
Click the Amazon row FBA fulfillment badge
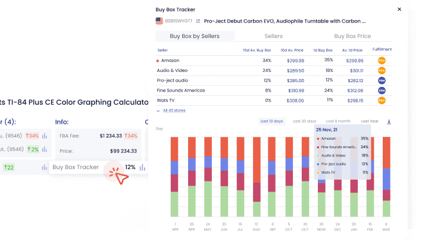(381, 60)
